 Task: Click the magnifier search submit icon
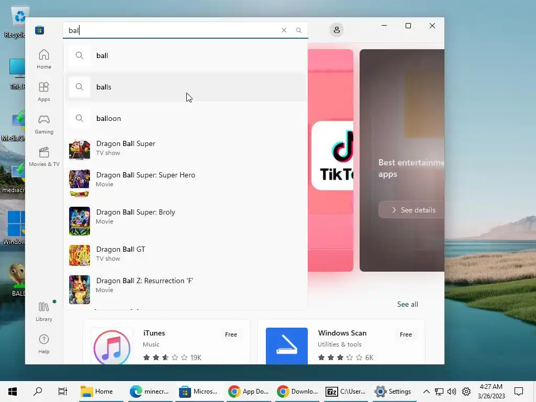(298, 30)
